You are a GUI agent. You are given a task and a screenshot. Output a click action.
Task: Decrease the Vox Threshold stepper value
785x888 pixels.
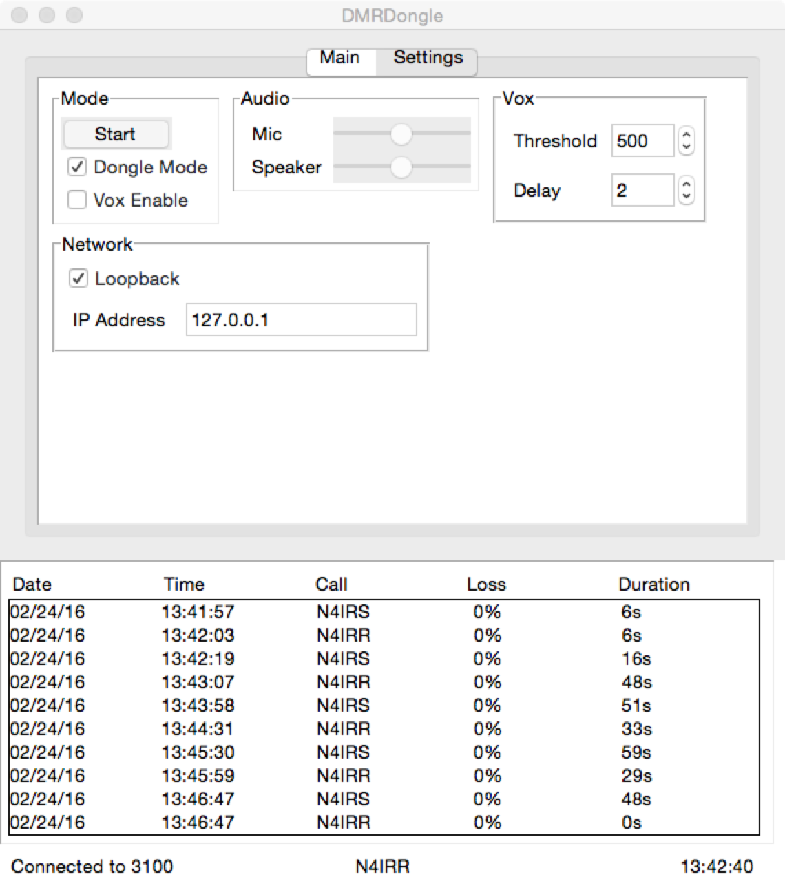pos(686,147)
